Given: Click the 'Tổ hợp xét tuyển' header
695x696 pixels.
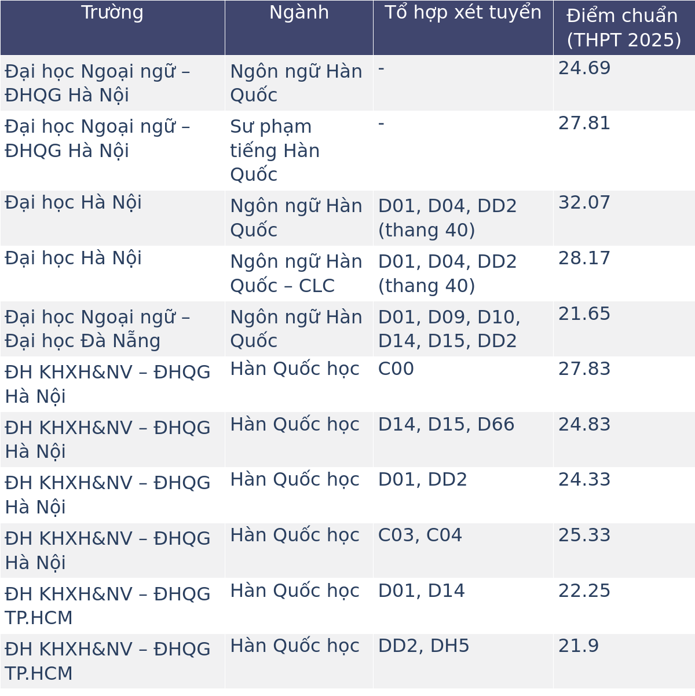Looking at the screenshot, I should [463, 13].
